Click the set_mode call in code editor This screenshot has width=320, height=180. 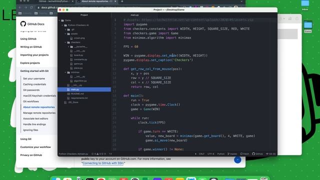pyautogui.click(x=169, y=55)
